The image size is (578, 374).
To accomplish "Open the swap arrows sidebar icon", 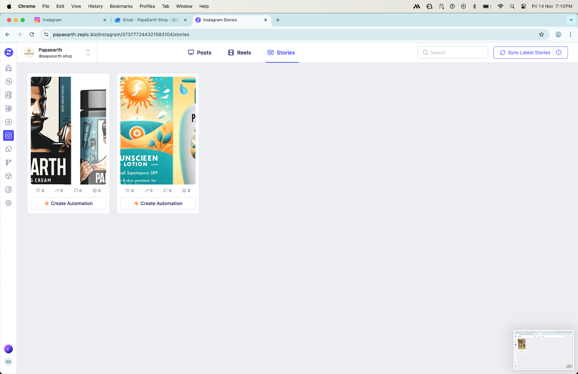I will click(9, 82).
